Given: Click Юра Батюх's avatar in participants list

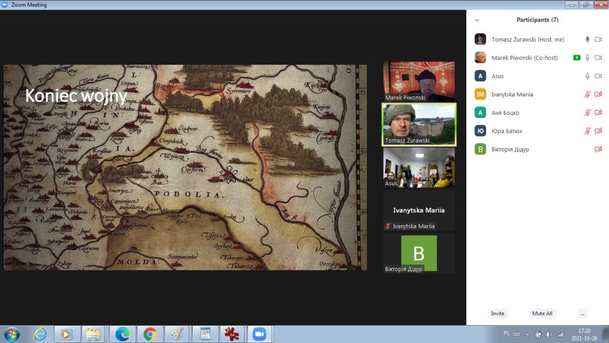Looking at the screenshot, I should pos(480,131).
